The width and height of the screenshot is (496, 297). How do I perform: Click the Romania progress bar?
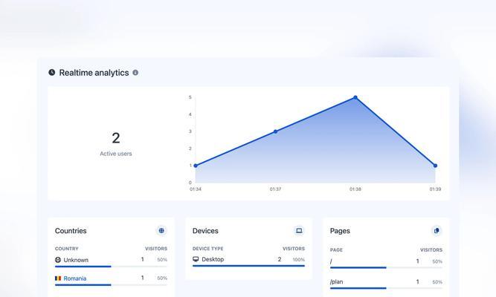111,285
